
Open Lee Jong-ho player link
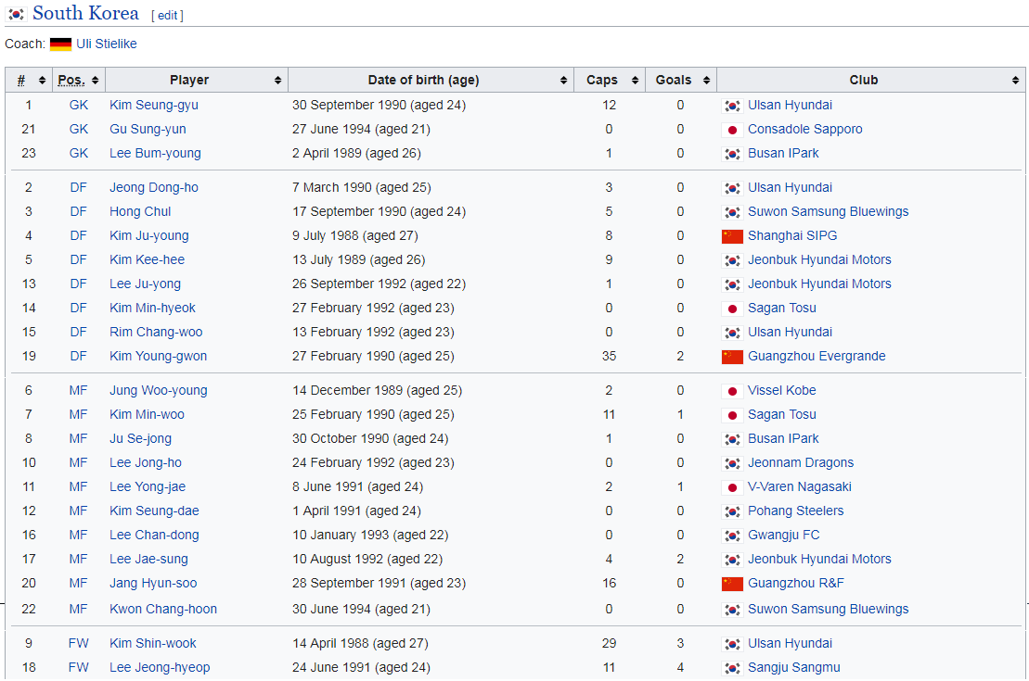point(146,462)
